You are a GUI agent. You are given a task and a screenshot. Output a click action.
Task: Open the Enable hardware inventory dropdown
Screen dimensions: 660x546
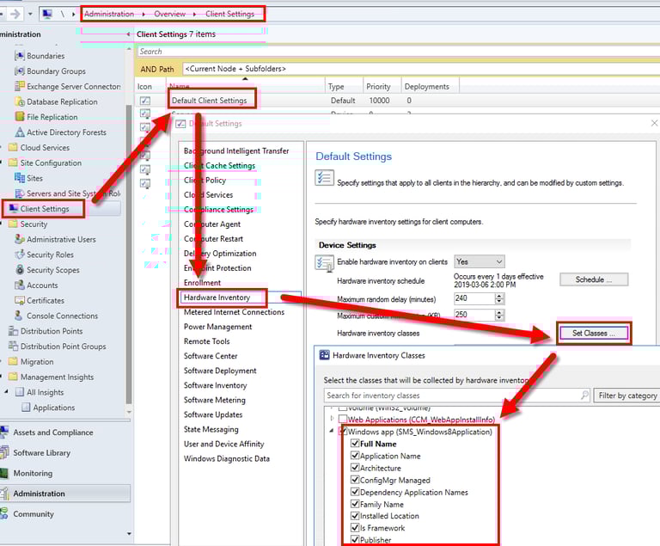coord(480,261)
